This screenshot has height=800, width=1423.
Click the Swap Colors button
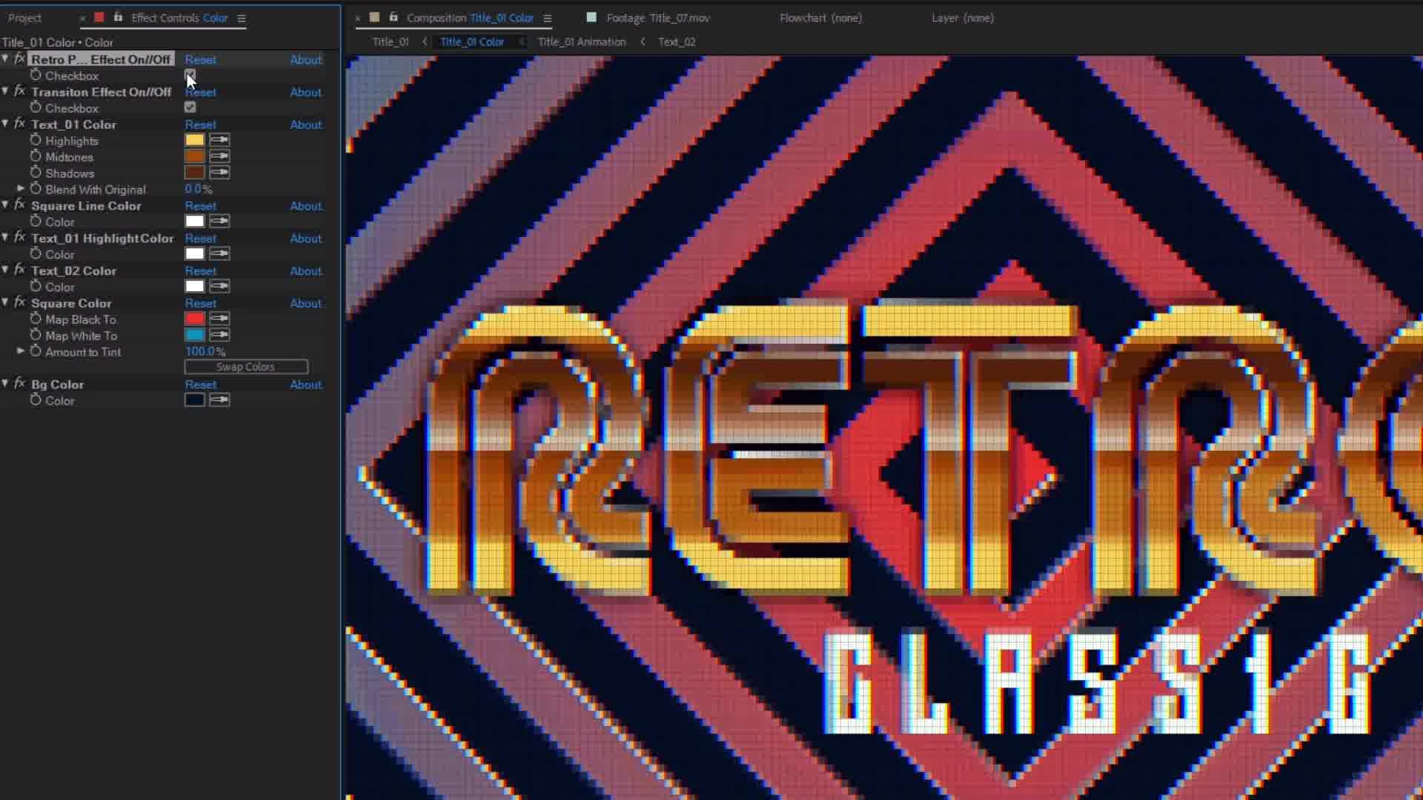click(x=246, y=367)
